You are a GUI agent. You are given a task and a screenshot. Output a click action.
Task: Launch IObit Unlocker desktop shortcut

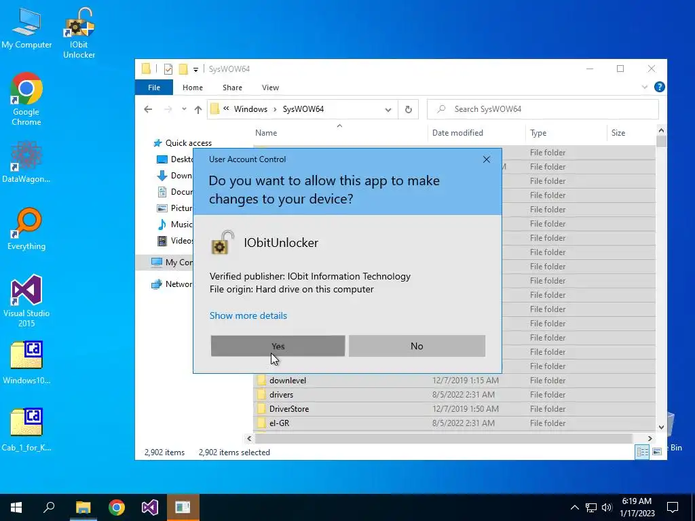[79, 33]
